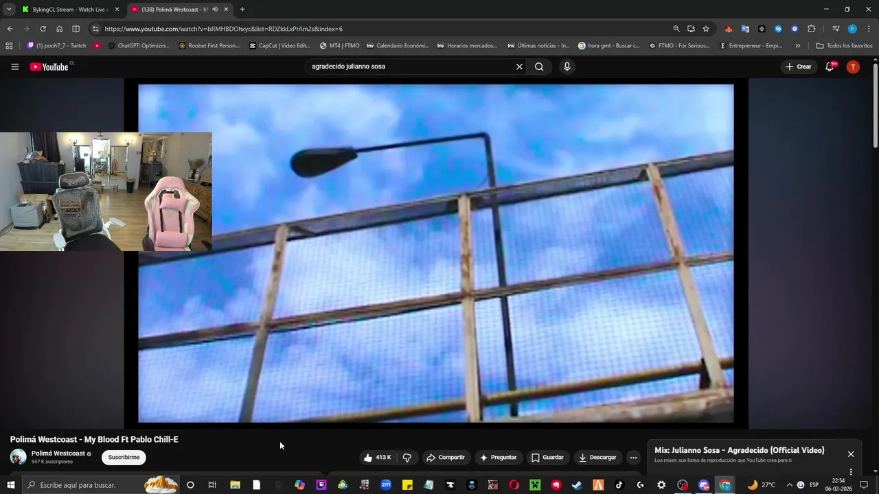Show hidden system tray icons
The height and width of the screenshot is (494, 879).
[x=789, y=485]
